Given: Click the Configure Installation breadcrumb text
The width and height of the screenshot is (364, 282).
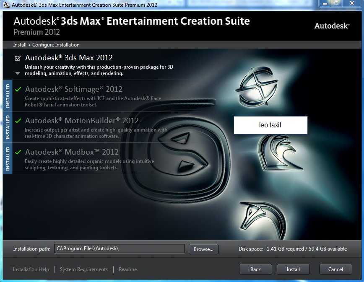Looking at the screenshot, I should tap(56, 45).
